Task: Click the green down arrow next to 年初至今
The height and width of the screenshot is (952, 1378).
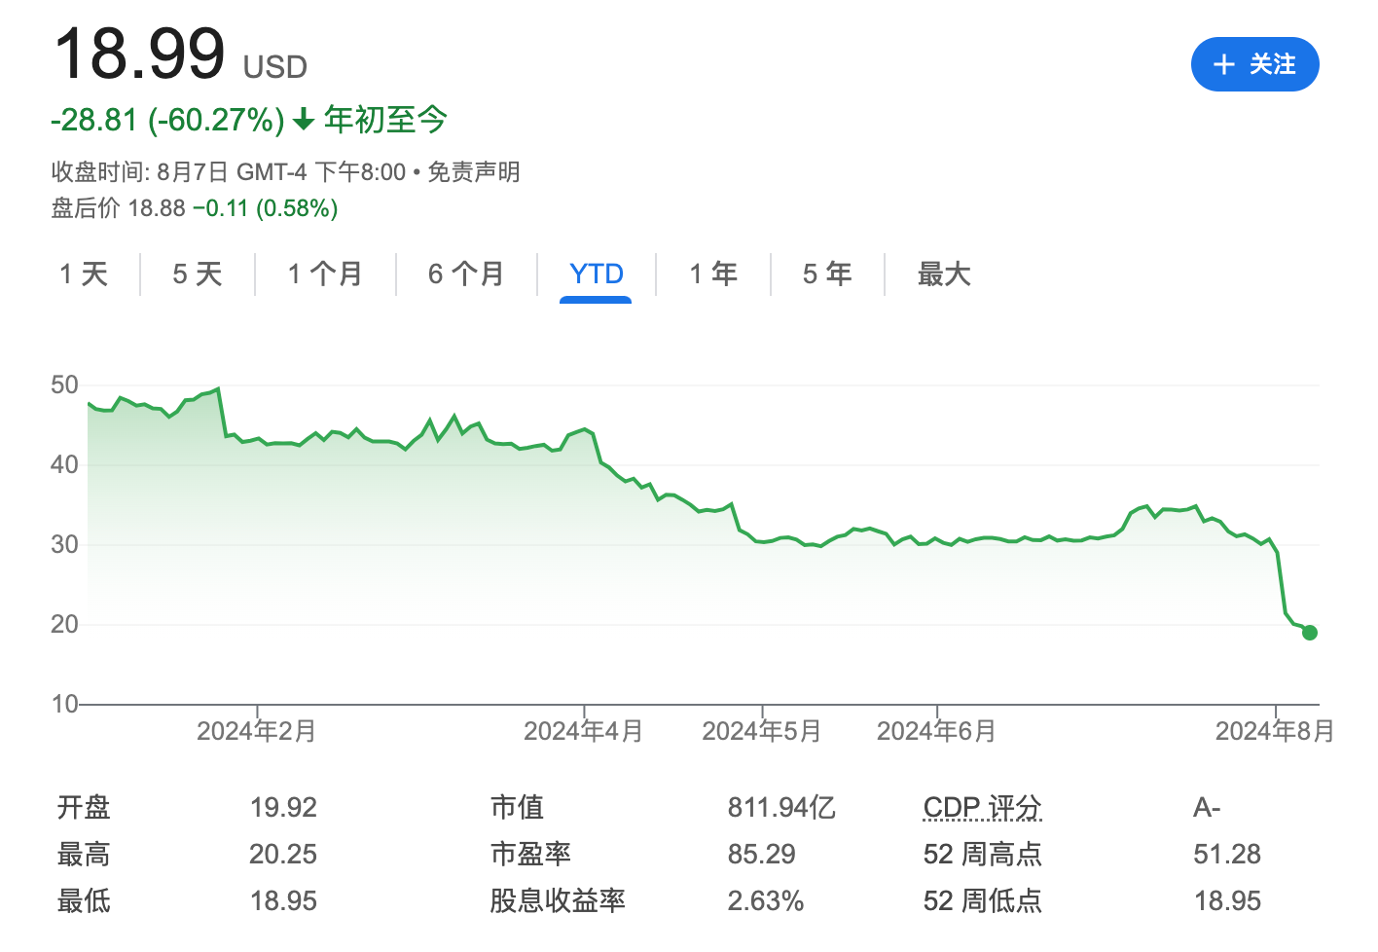Action: pos(305,120)
